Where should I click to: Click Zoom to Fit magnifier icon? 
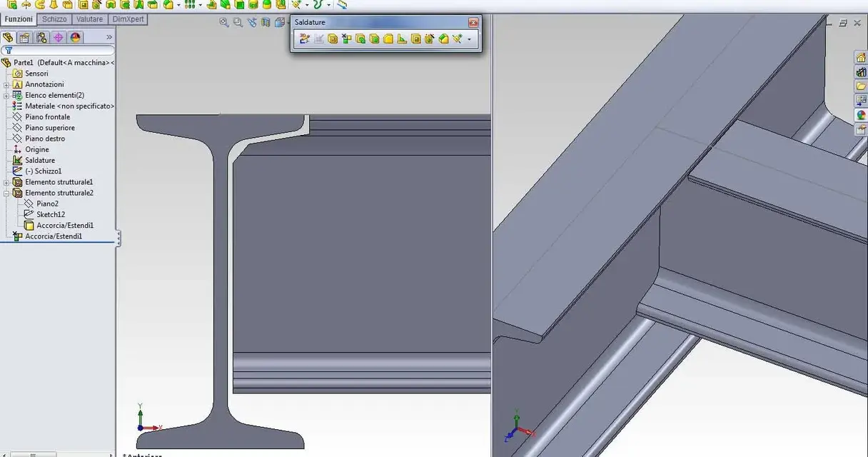[224, 22]
